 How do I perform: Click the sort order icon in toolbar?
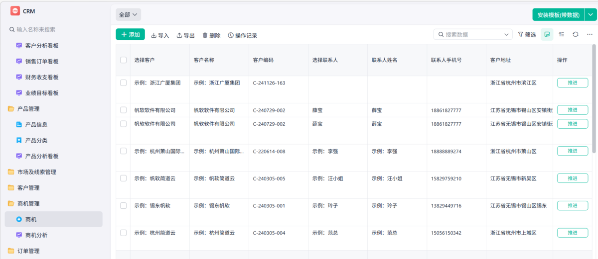coord(562,34)
